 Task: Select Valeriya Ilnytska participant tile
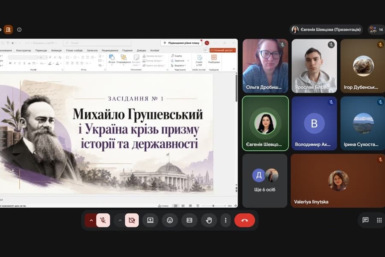[x=338, y=181]
